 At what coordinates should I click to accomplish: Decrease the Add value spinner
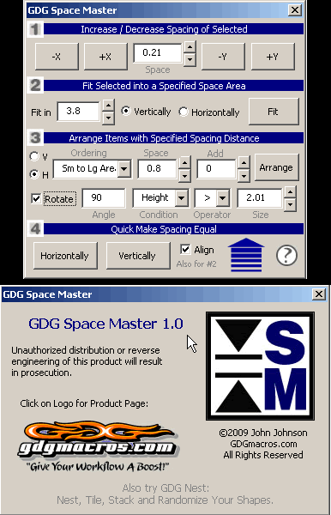coord(244,175)
